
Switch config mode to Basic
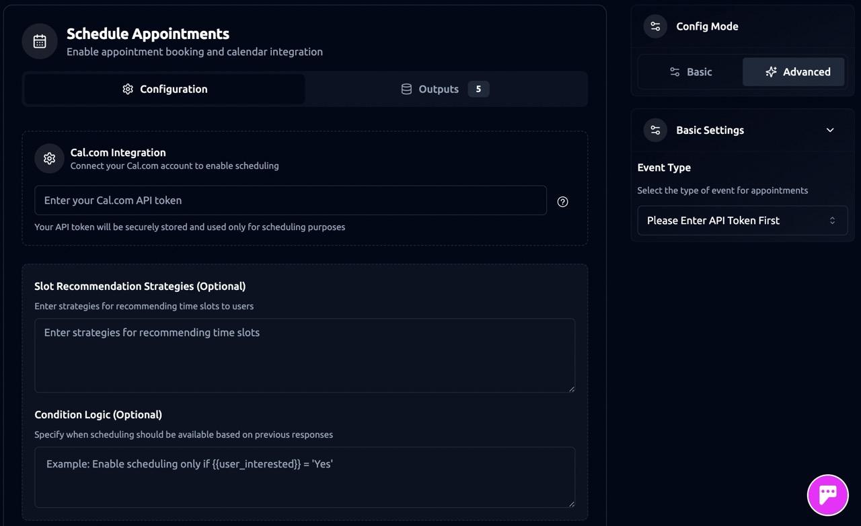click(690, 72)
